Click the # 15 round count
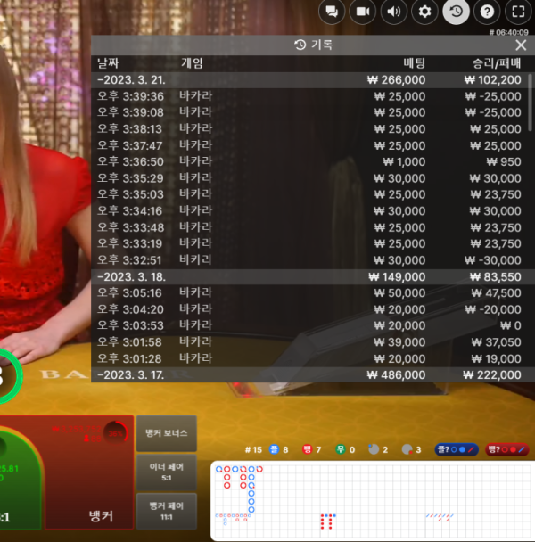This screenshot has height=542, width=535. pos(253,449)
